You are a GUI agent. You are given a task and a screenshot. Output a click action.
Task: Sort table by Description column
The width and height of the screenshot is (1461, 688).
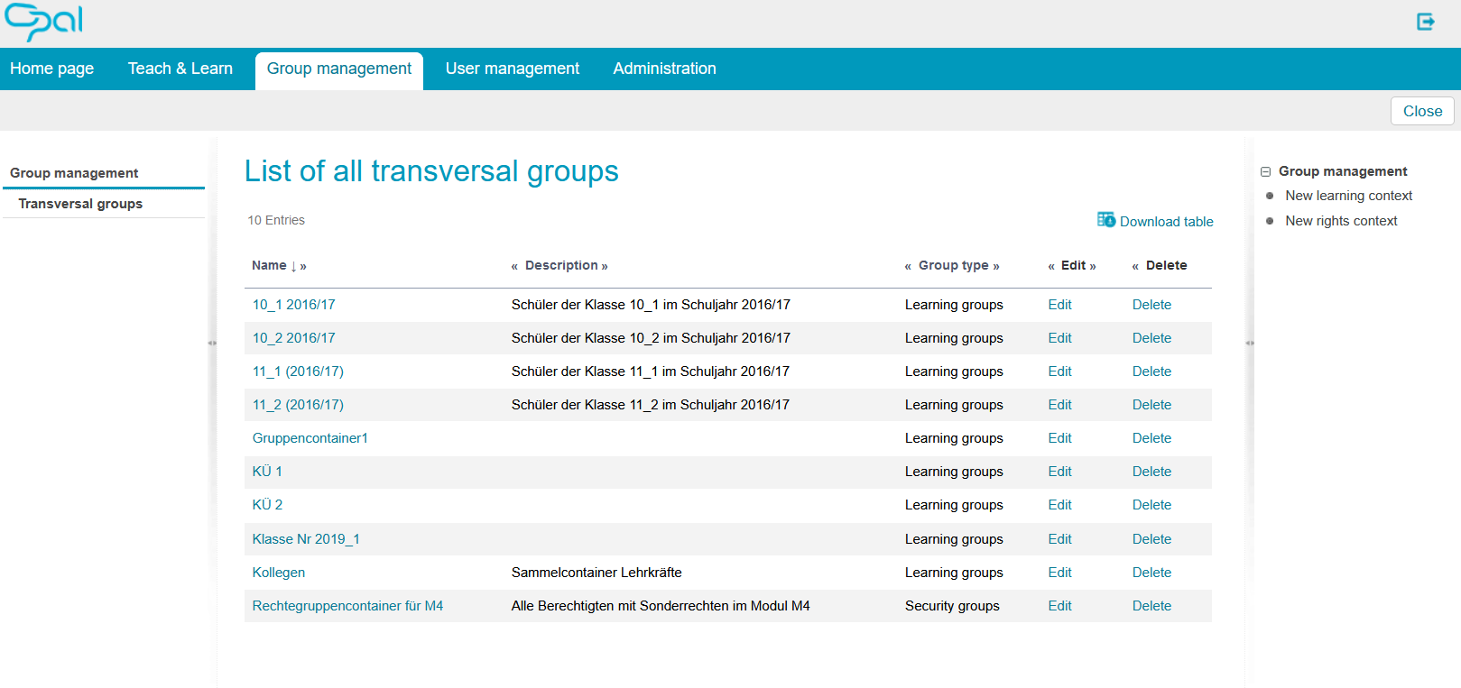561,265
